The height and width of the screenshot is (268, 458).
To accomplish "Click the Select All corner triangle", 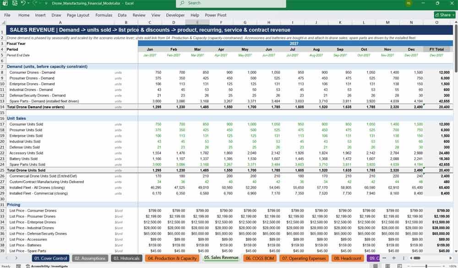I will tap(3, 22).
